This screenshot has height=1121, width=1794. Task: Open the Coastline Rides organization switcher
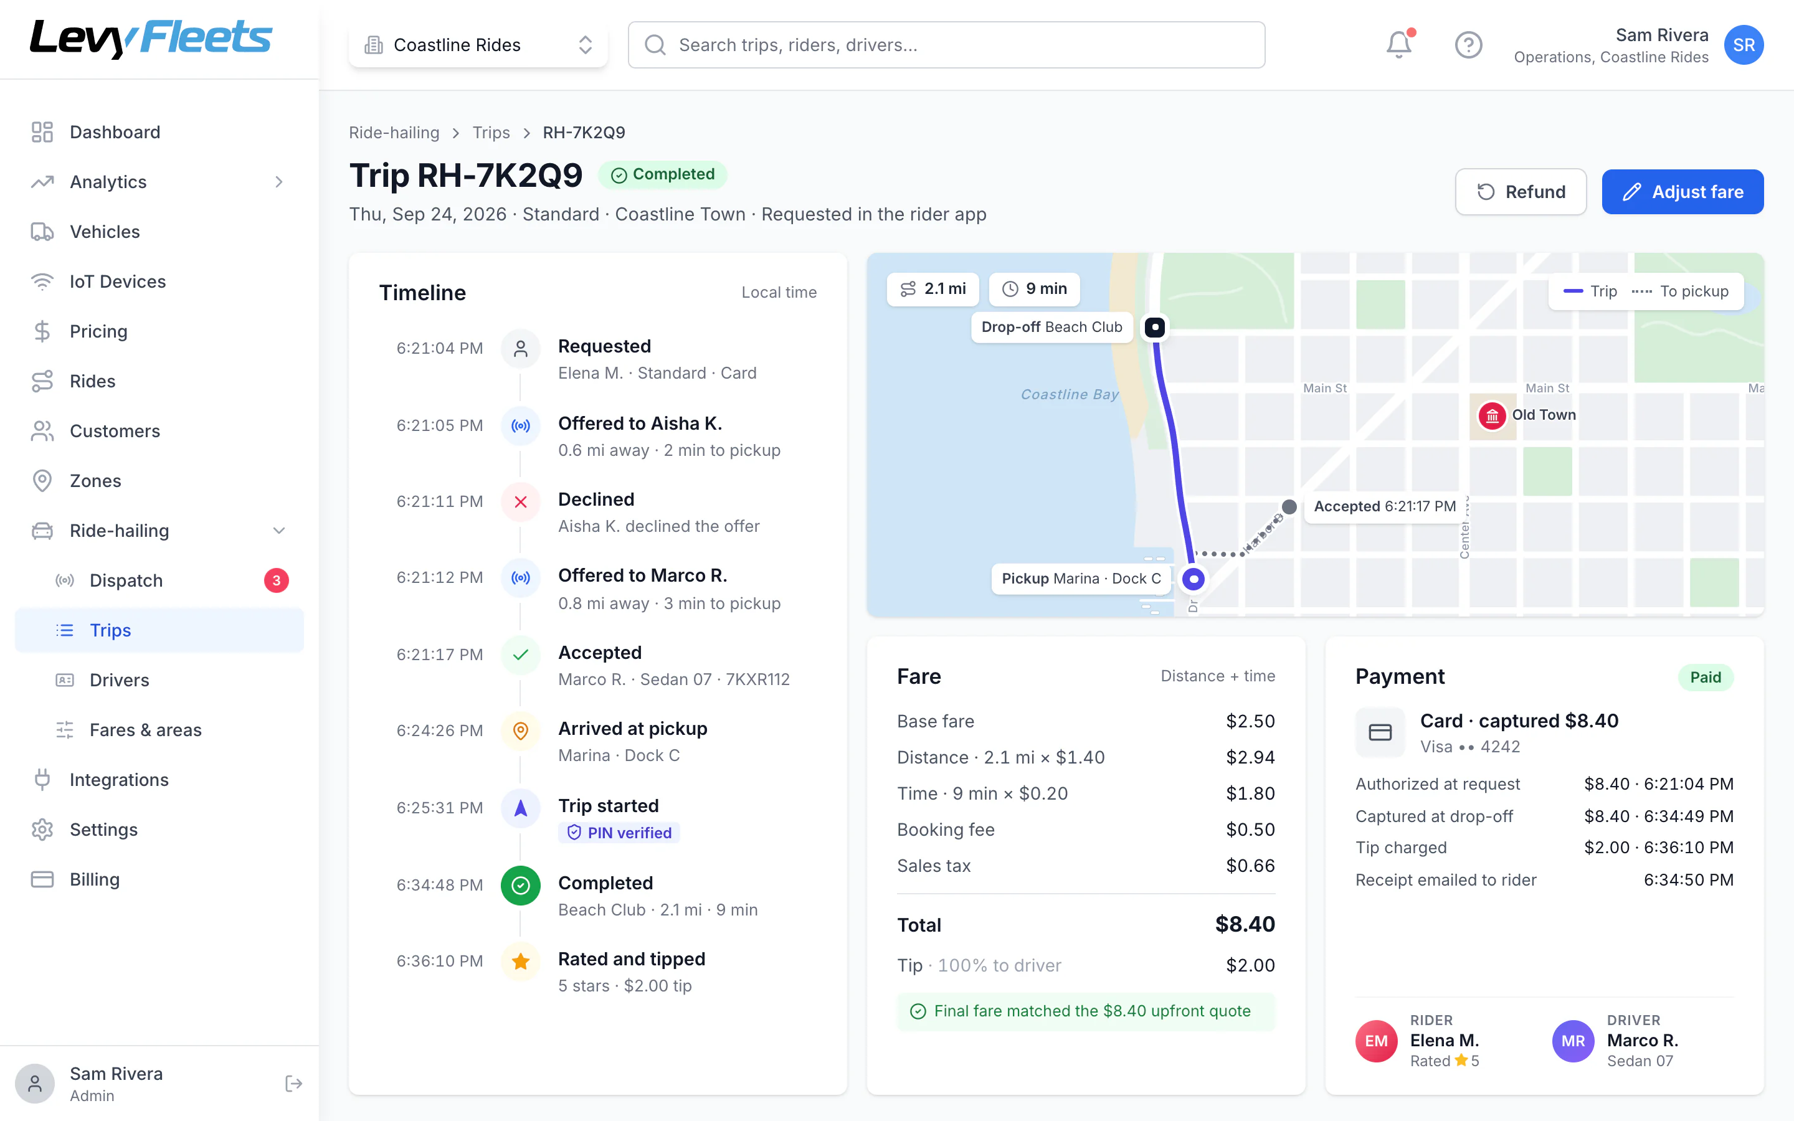coord(478,45)
